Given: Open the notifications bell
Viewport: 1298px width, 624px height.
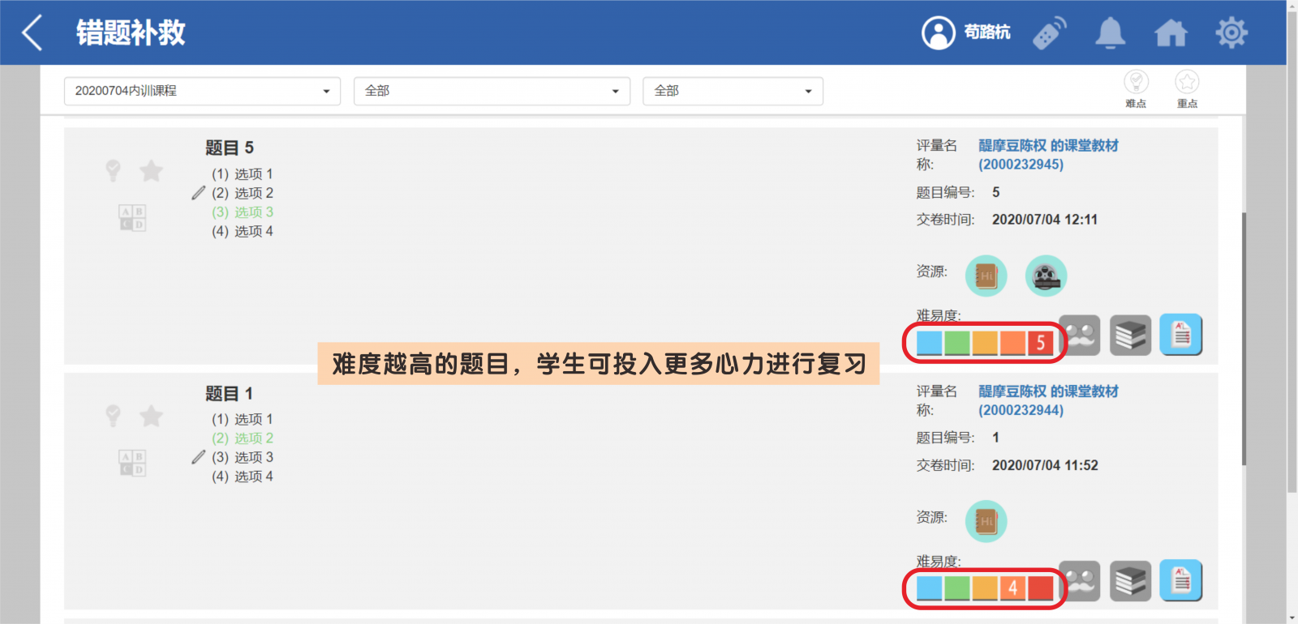Looking at the screenshot, I should coord(1110,33).
